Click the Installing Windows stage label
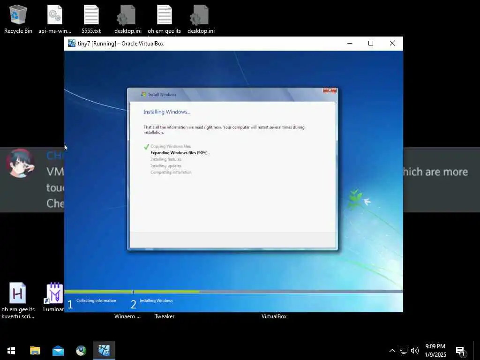Viewport: 480px width, 360px height. [156, 300]
